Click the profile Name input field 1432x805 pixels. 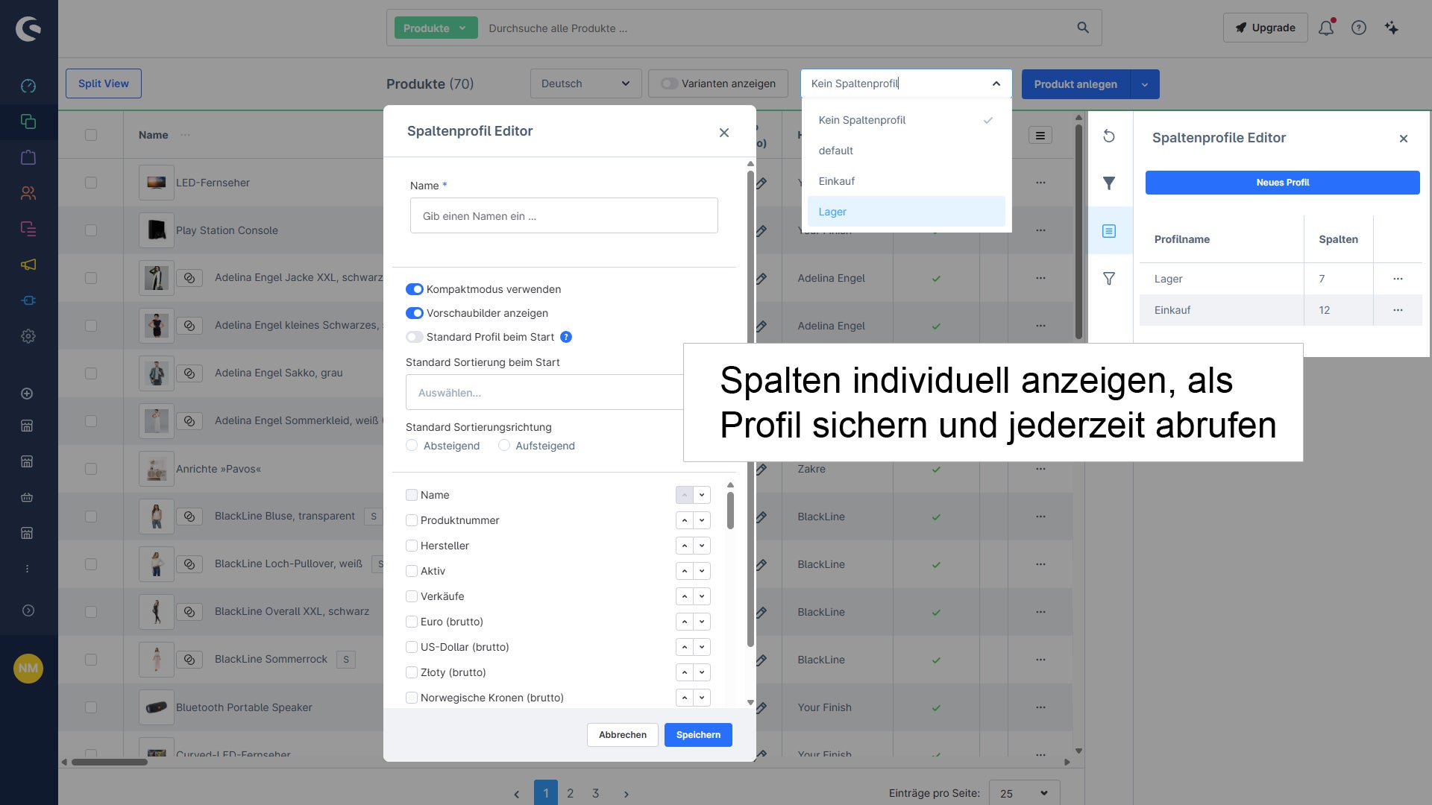tap(564, 215)
